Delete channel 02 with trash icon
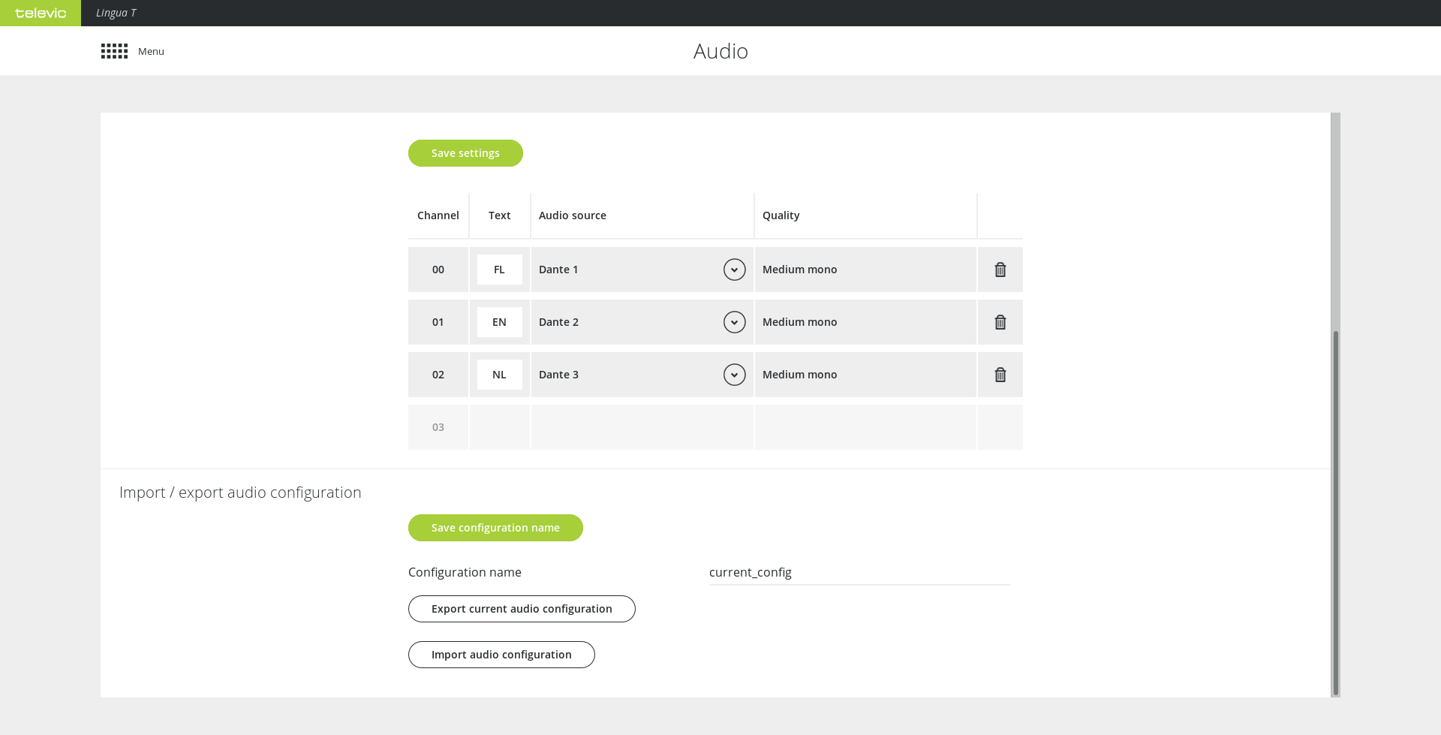The height and width of the screenshot is (735, 1441). [x=1000, y=375]
